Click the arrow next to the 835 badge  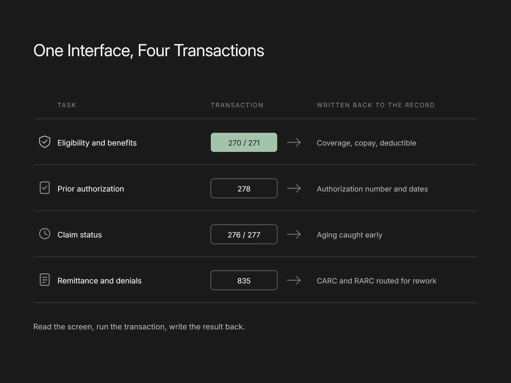click(x=294, y=280)
